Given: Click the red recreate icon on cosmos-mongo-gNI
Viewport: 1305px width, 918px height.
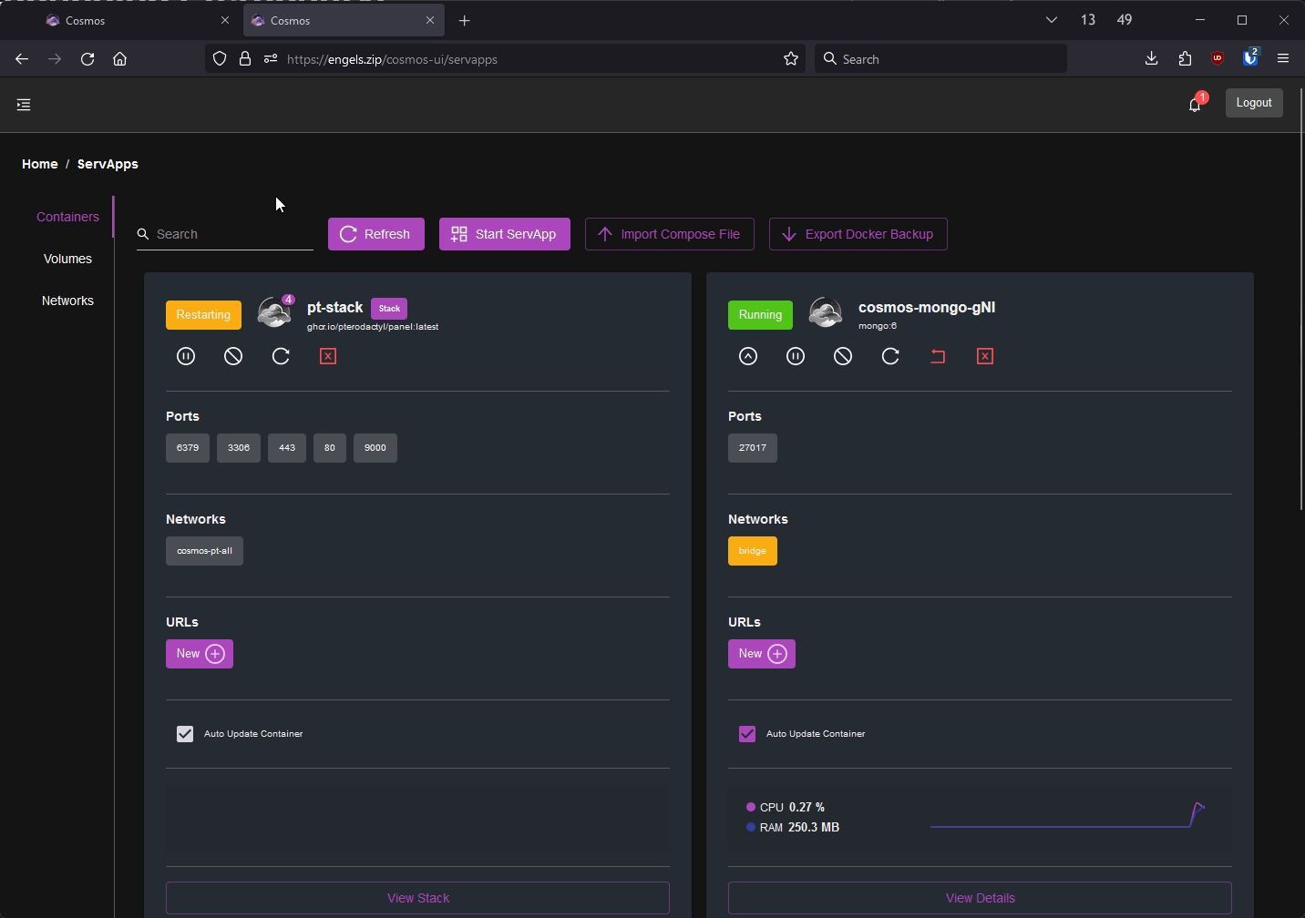Looking at the screenshot, I should (938, 356).
